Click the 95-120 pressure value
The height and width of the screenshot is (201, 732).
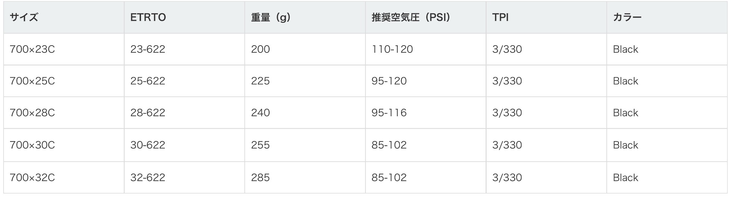[x=389, y=81]
